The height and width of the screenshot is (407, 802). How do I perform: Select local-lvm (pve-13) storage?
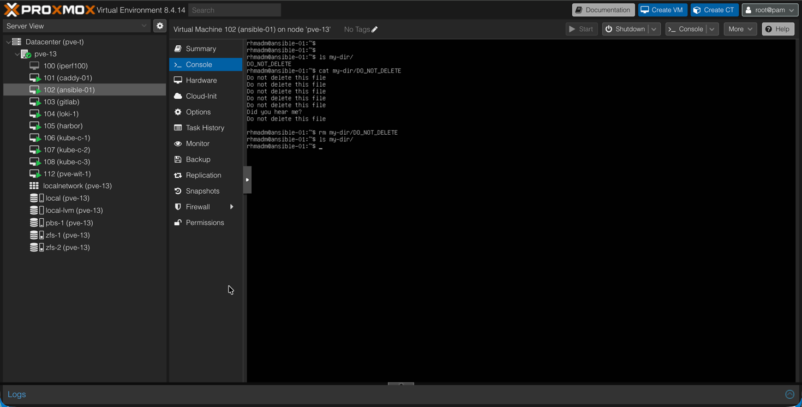click(85, 210)
